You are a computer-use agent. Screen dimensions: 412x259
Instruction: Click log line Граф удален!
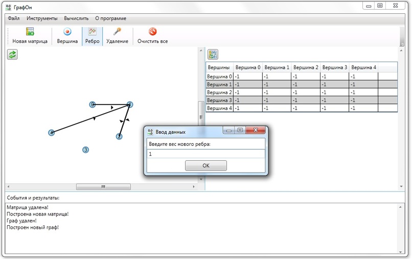pos(21,221)
